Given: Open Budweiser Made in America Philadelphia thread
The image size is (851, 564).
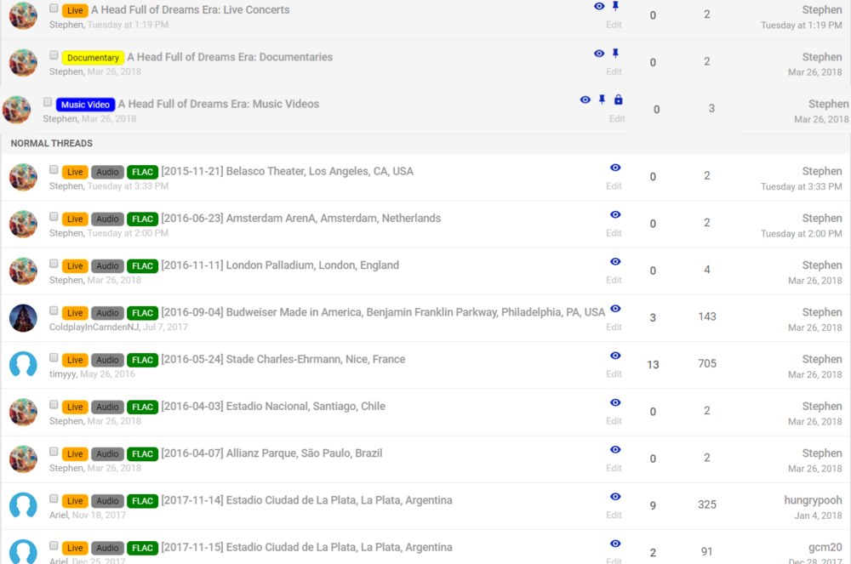Looking at the screenshot, I should (x=383, y=312).
